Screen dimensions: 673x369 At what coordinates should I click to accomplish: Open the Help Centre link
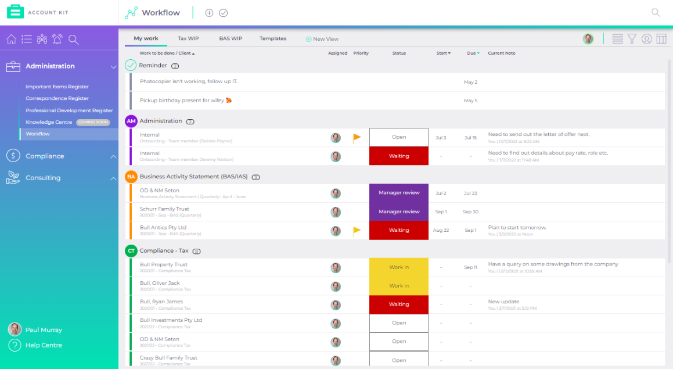coord(44,345)
